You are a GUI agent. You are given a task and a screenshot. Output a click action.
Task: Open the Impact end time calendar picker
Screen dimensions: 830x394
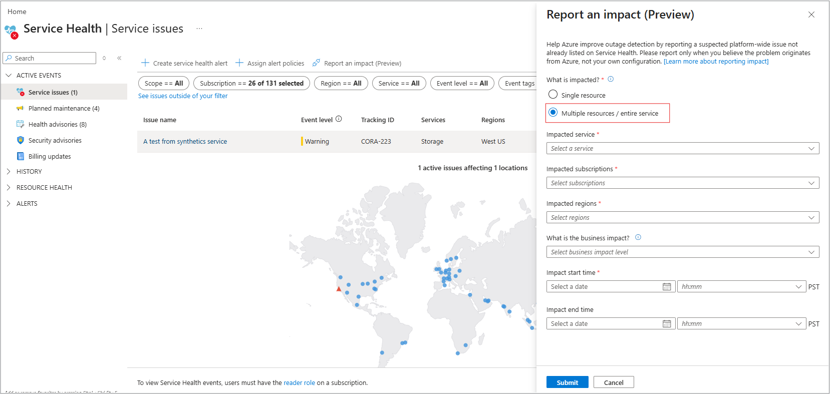point(667,324)
